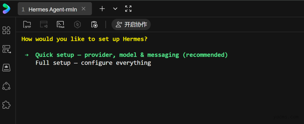Screen dimensions: 304x124
Task: Open the SFTP file browser
Action: [x=27, y=24]
